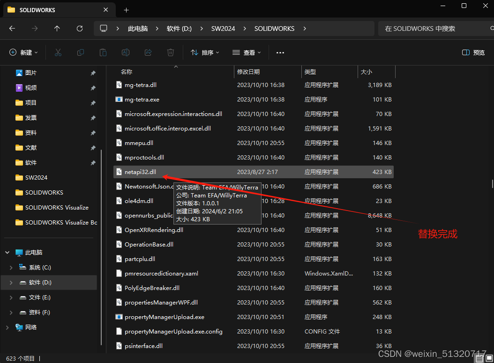Image resolution: width=494 pixels, height=363 pixels.
Task: Click the computer icon in address bar
Action: (104, 29)
